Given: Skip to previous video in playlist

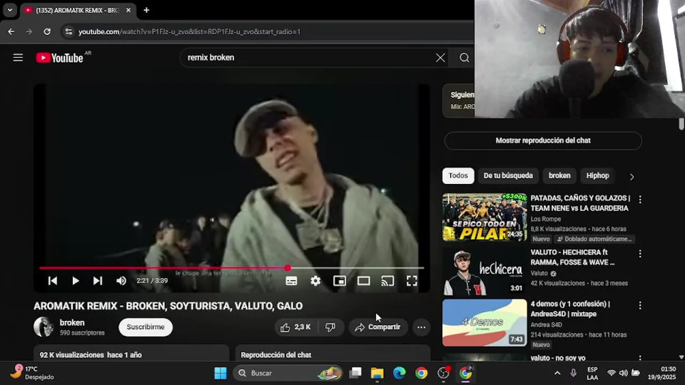Looking at the screenshot, I should [52, 281].
